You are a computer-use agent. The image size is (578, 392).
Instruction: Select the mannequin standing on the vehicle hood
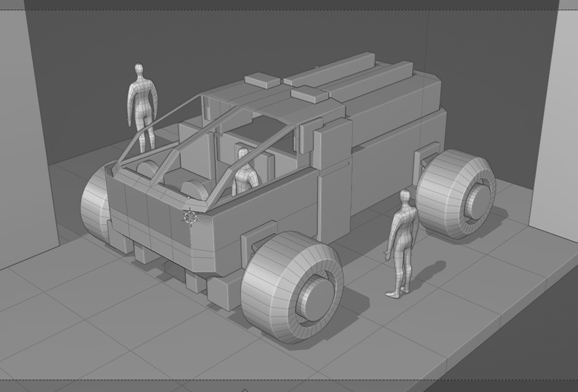143,108
